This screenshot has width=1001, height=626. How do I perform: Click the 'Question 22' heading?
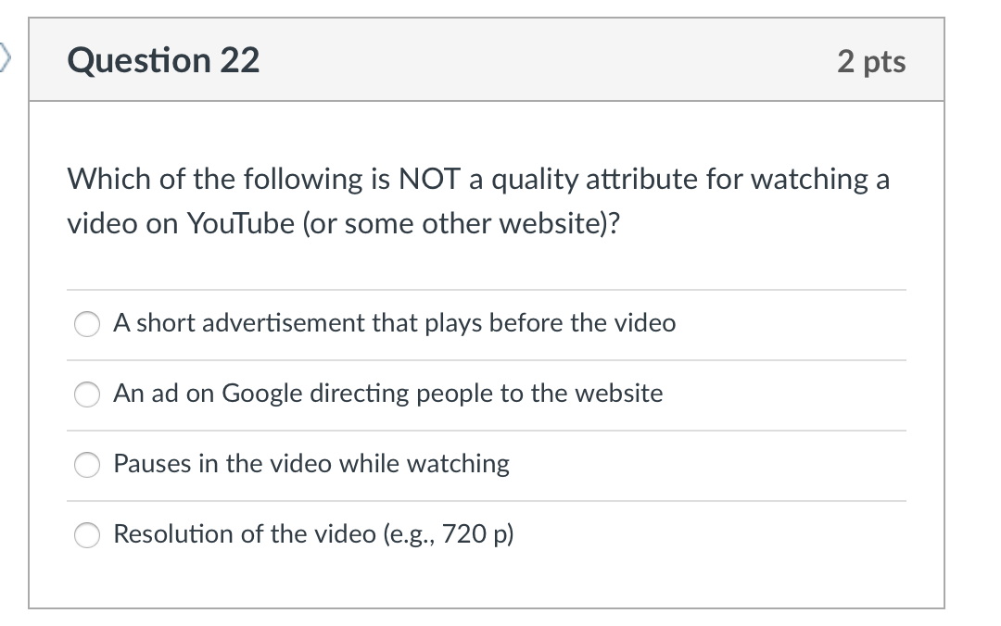163,60
